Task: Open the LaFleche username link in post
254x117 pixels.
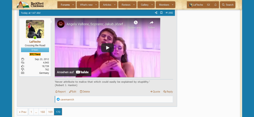Action: (x=35, y=42)
